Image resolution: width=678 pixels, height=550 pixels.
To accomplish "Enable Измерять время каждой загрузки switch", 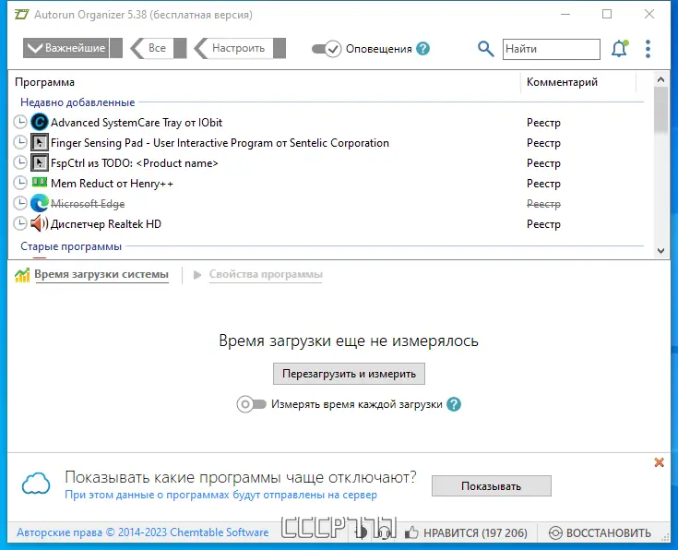I will coord(251,404).
